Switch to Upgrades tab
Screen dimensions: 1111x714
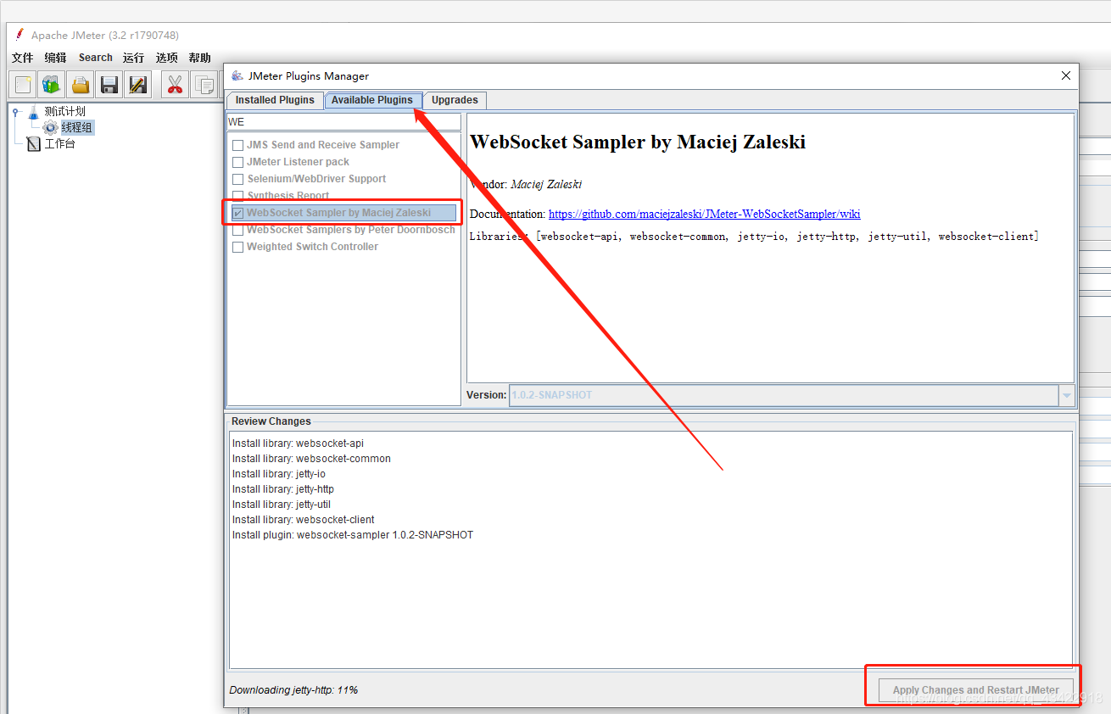point(455,100)
